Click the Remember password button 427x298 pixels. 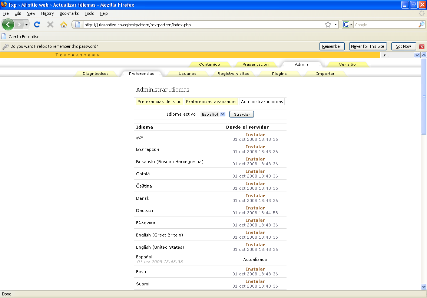pyautogui.click(x=332, y=46)
